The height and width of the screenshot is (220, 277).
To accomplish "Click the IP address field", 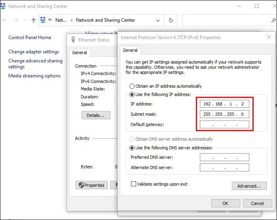I will tap(224, 104).
